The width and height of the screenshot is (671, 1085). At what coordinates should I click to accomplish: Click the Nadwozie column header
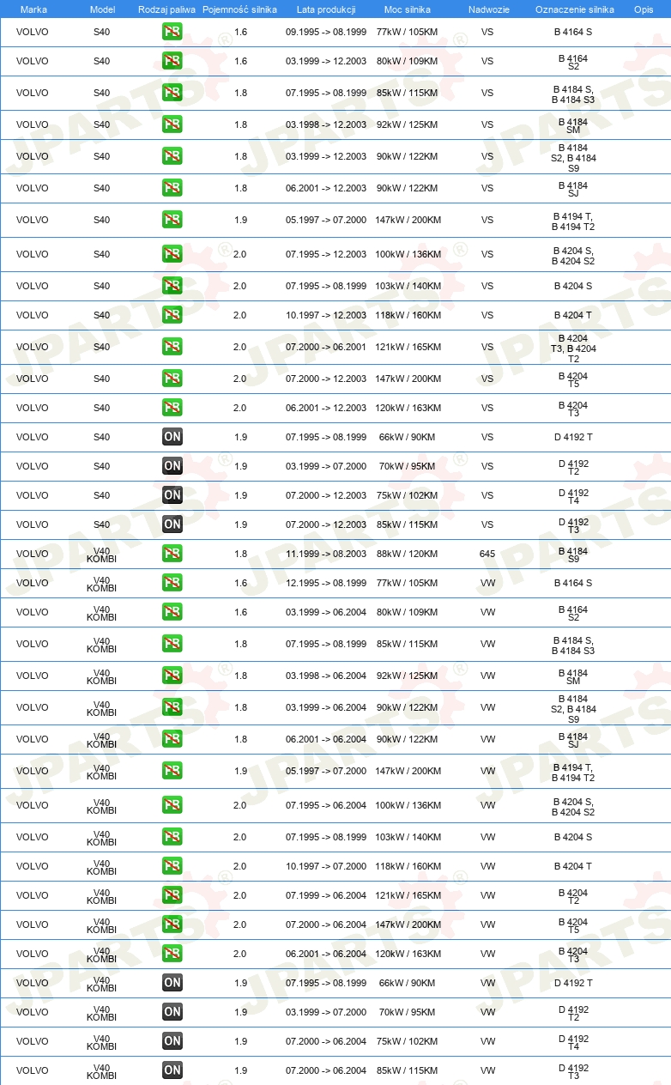(488, 9)
